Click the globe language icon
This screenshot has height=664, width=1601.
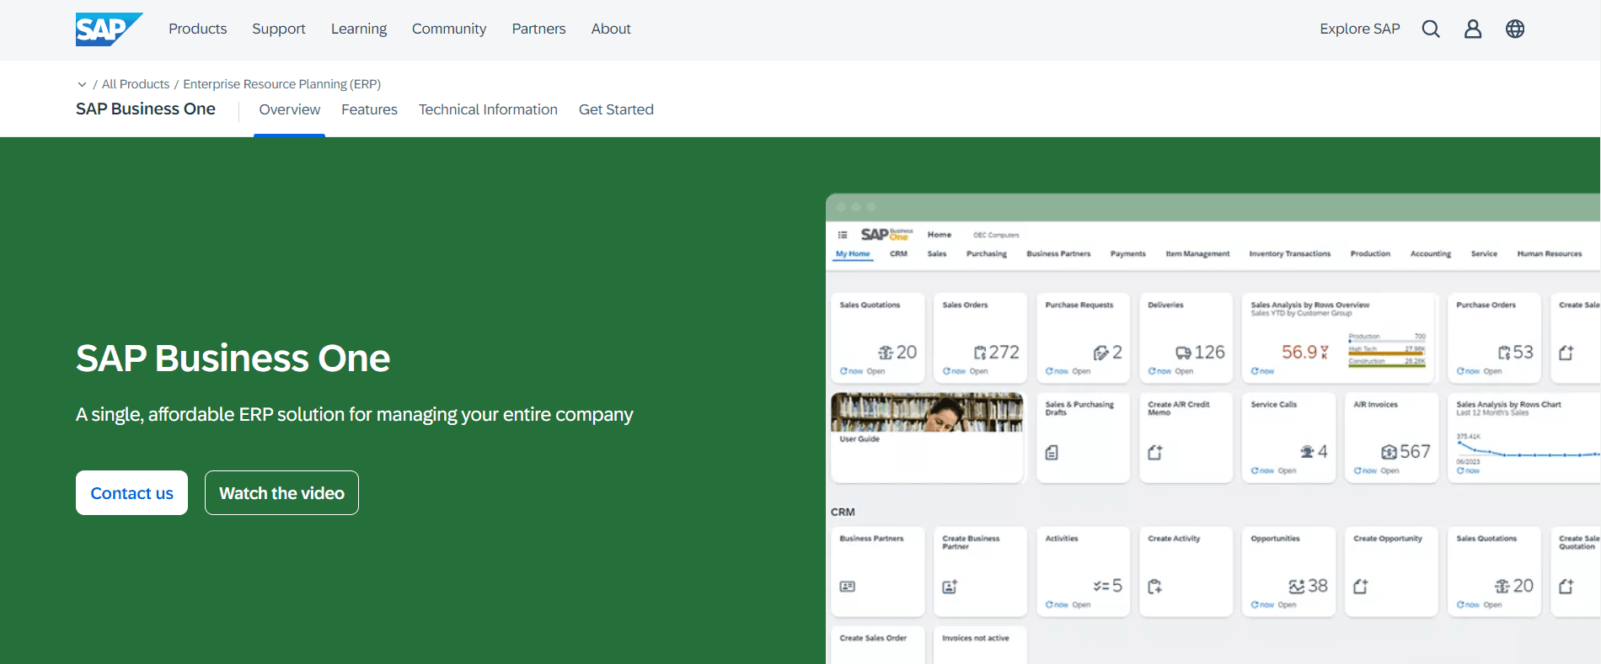[1515, 29]
